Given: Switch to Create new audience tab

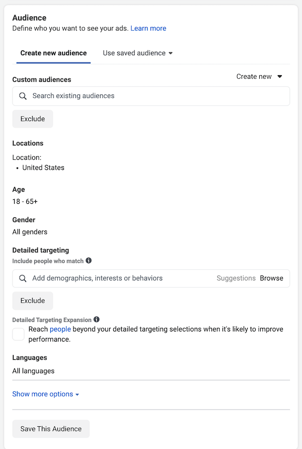Looking at the screenshot, I should point(53,53).
